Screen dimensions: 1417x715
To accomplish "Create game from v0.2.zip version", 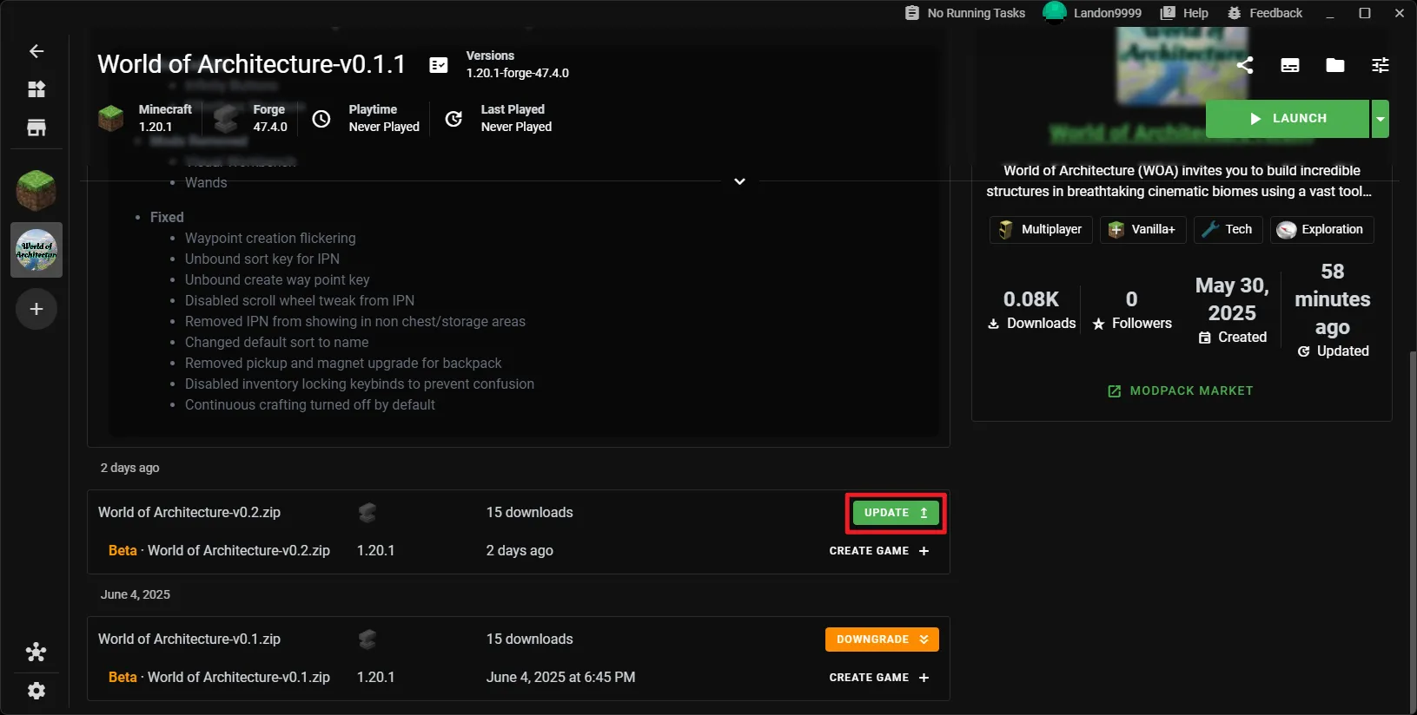I will pos(879,551).
